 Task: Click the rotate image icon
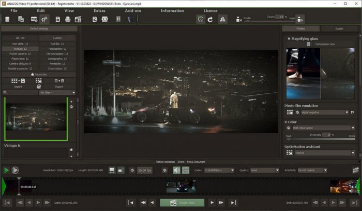[x=210, y=19]
